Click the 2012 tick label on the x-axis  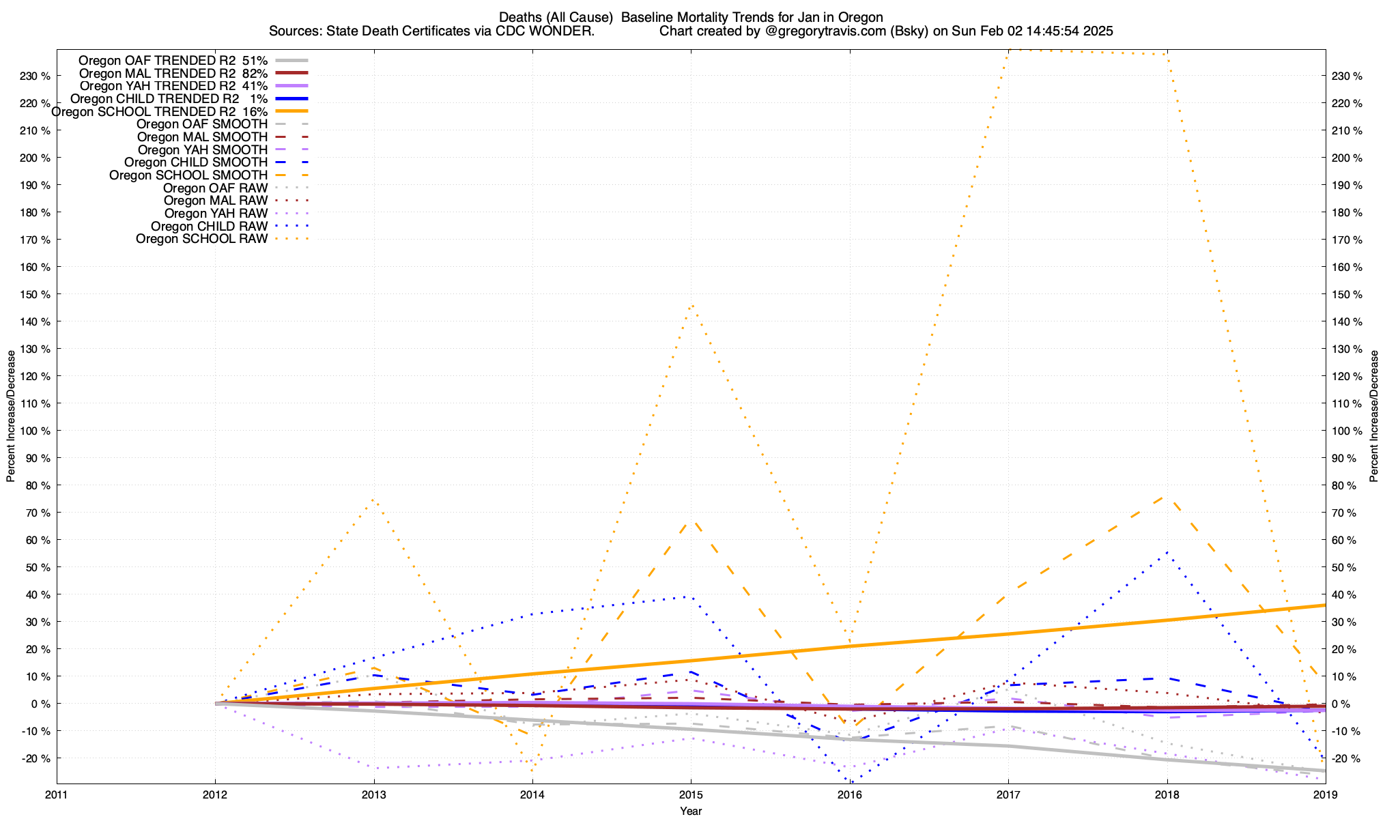pyautogui.click(x=215, y=794)
